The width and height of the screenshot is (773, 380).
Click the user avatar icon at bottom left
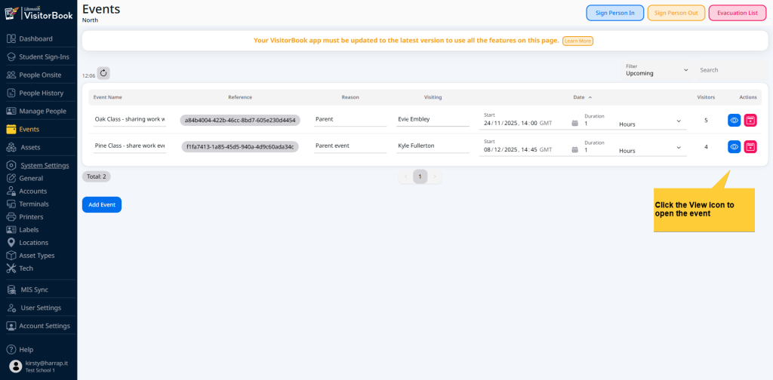[15, 366]
